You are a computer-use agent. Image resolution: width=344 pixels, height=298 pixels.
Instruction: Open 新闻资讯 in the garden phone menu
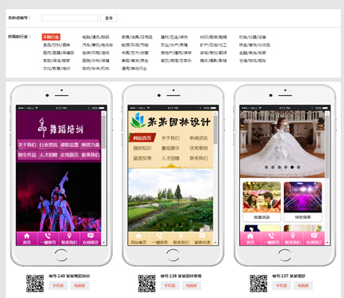pyautogui.click(x=198, y=138)
